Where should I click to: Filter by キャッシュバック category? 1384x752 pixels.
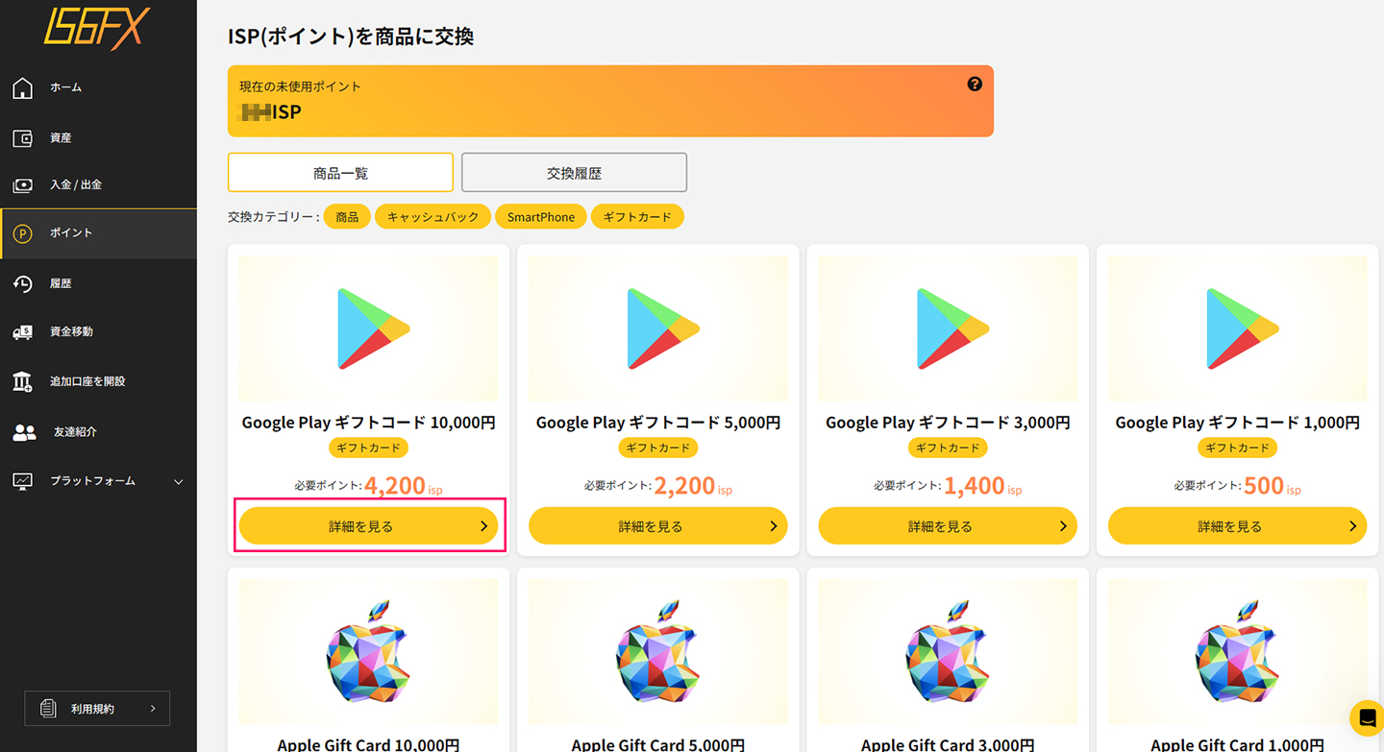(x=432, y=216)
